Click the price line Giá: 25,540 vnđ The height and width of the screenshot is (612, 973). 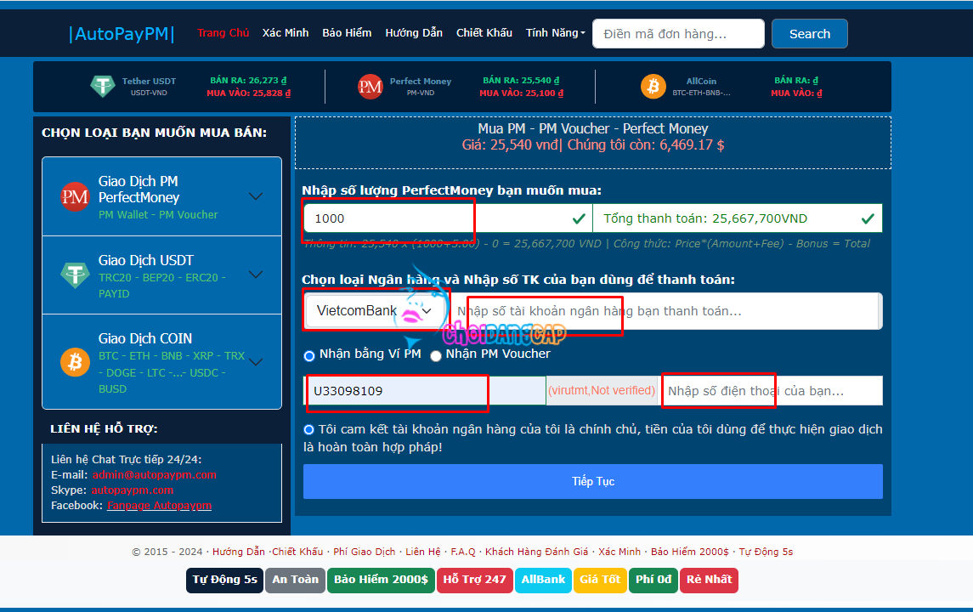(510, 145)
